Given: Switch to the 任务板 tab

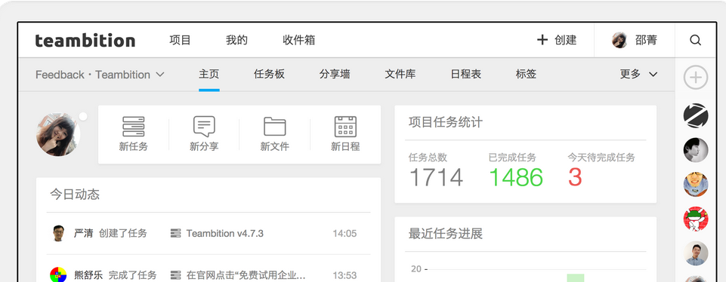Looking at the screenshot, I should point(269,74).
